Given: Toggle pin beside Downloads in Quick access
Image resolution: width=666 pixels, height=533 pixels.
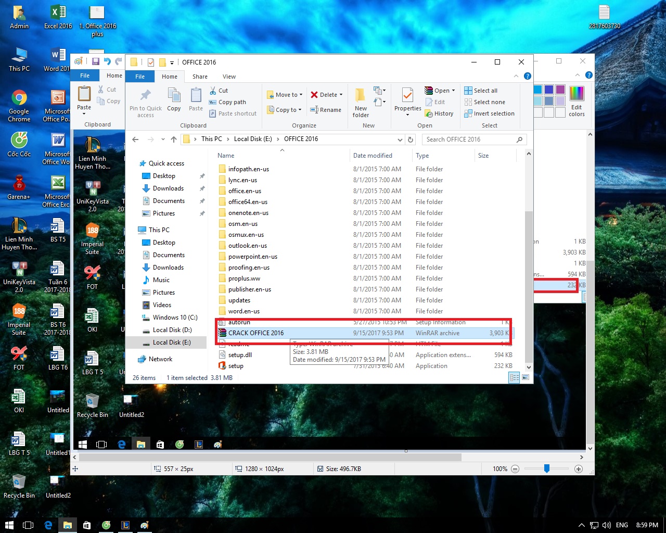Looking at the screenshot, I should pos(202,188).
